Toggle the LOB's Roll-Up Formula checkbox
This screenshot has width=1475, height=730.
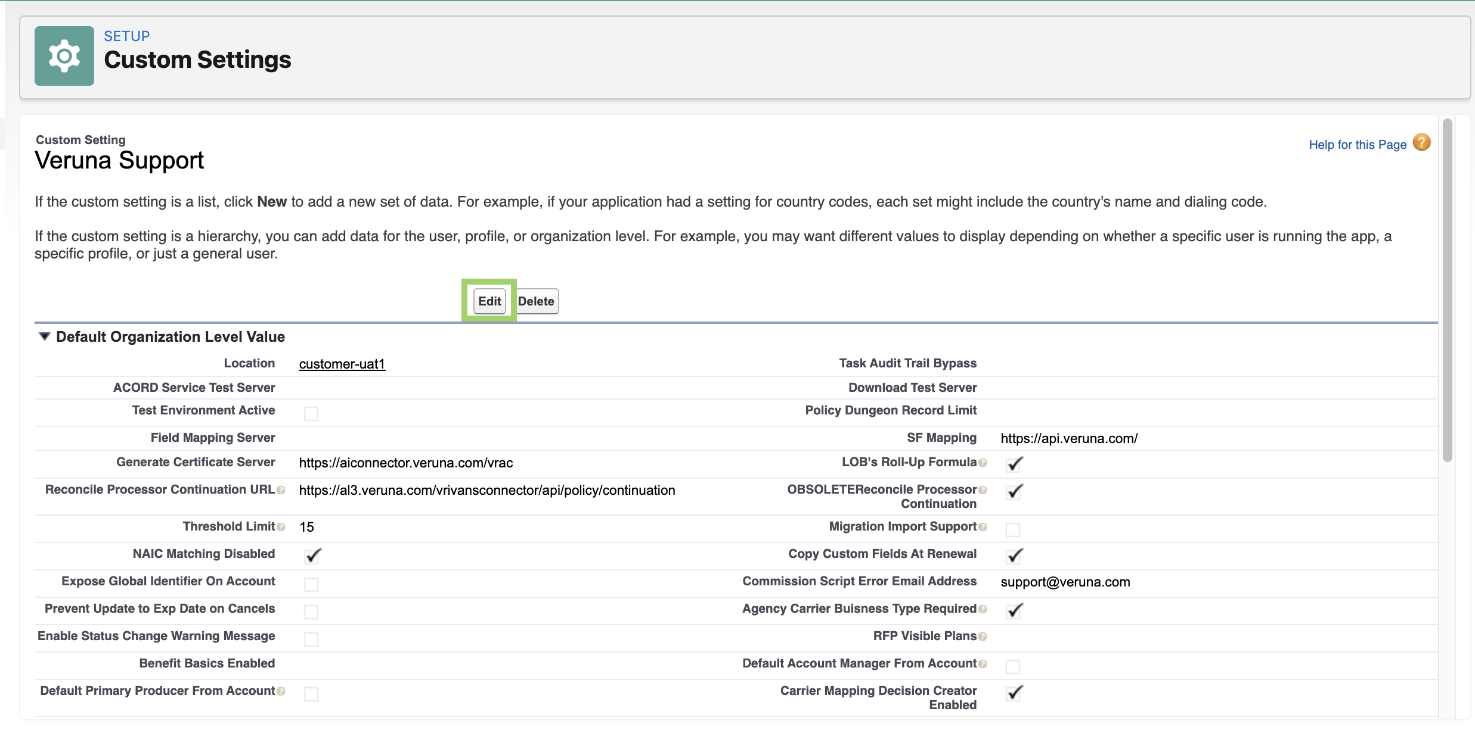(1014, 464)
